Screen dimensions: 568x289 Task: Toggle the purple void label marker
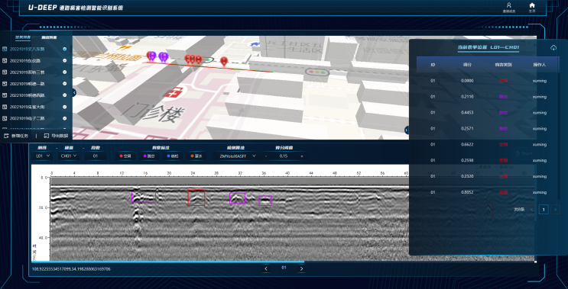pyautogui.click(x=149, y=156)
